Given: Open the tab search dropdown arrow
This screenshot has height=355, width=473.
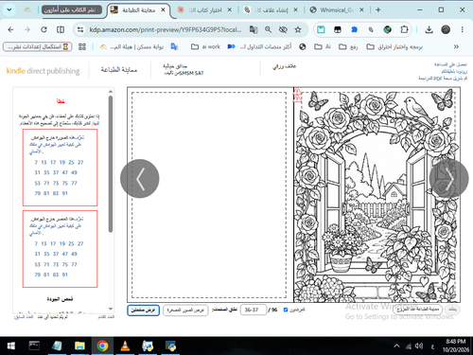Looking at the screenshot, I should [9, 9].
